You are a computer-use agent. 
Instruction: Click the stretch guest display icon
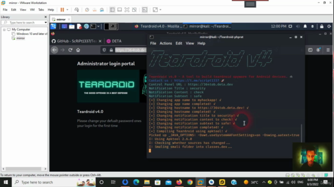click(x=156, y=10)
